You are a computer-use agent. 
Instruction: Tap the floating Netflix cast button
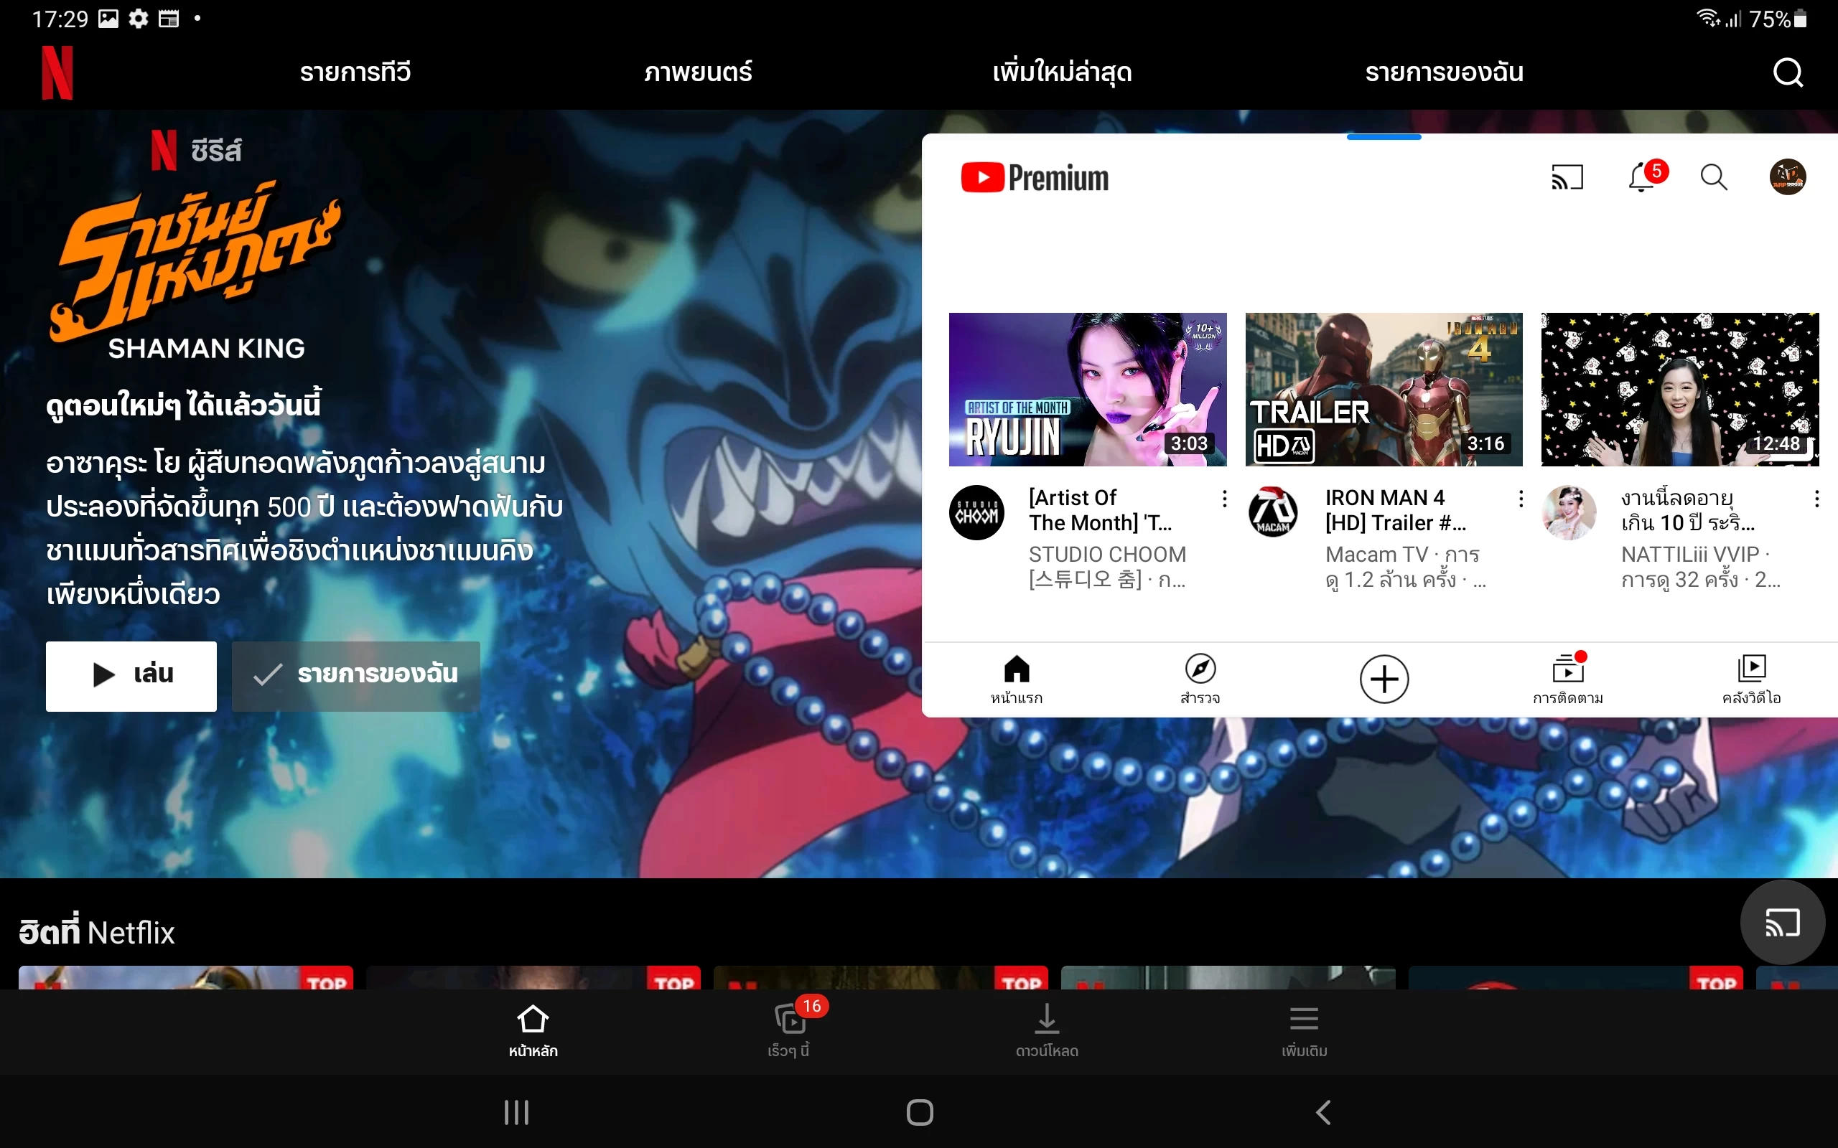[1782, 923]
